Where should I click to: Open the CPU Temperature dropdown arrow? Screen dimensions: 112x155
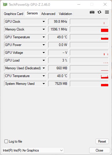coord(44,76)
